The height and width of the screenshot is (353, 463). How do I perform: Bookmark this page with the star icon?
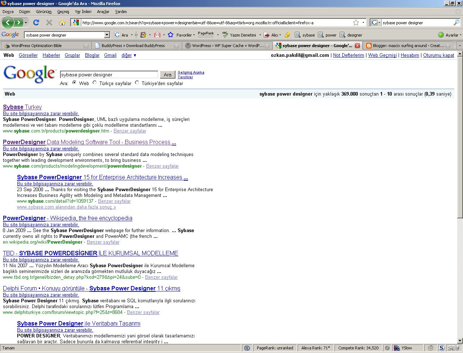[356, 22]
